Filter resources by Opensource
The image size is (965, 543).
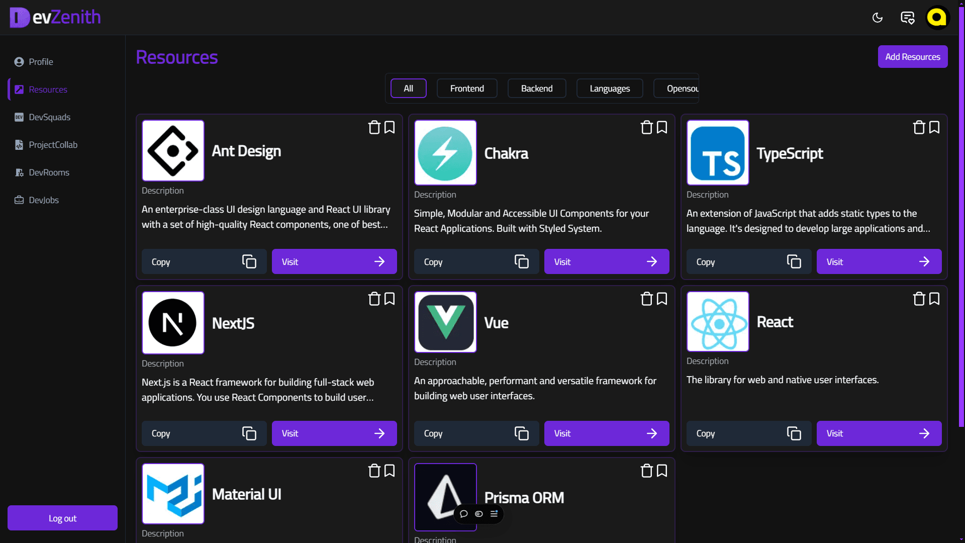pos(677,88)
